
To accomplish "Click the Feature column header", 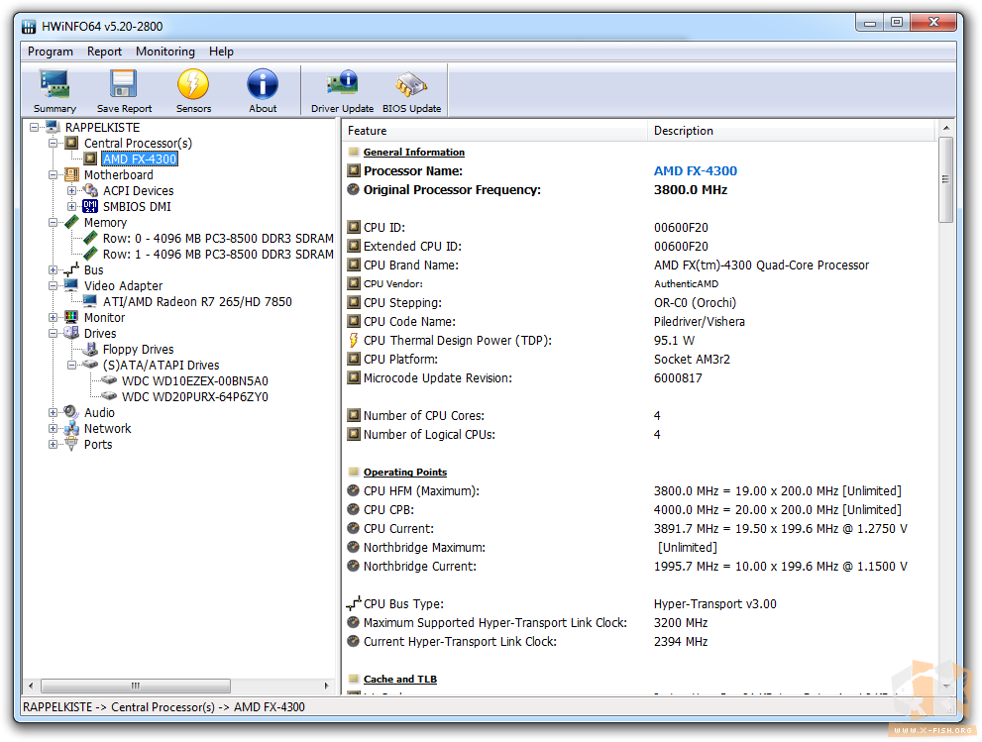I will tap(494, 130).
